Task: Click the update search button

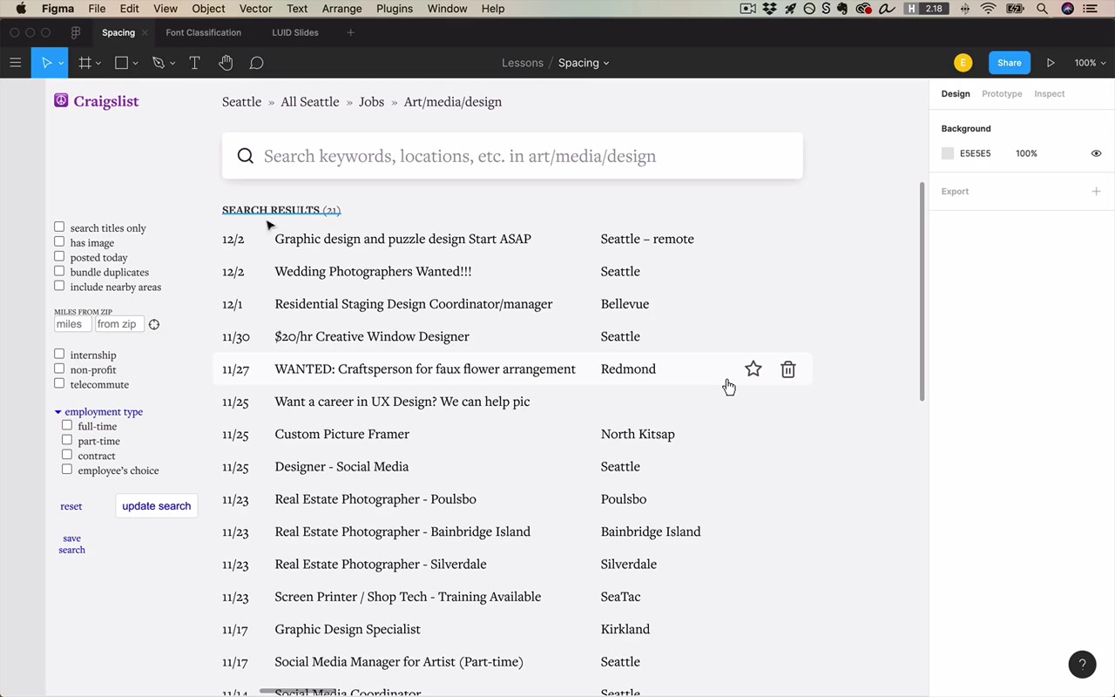Action: (157, 506)
